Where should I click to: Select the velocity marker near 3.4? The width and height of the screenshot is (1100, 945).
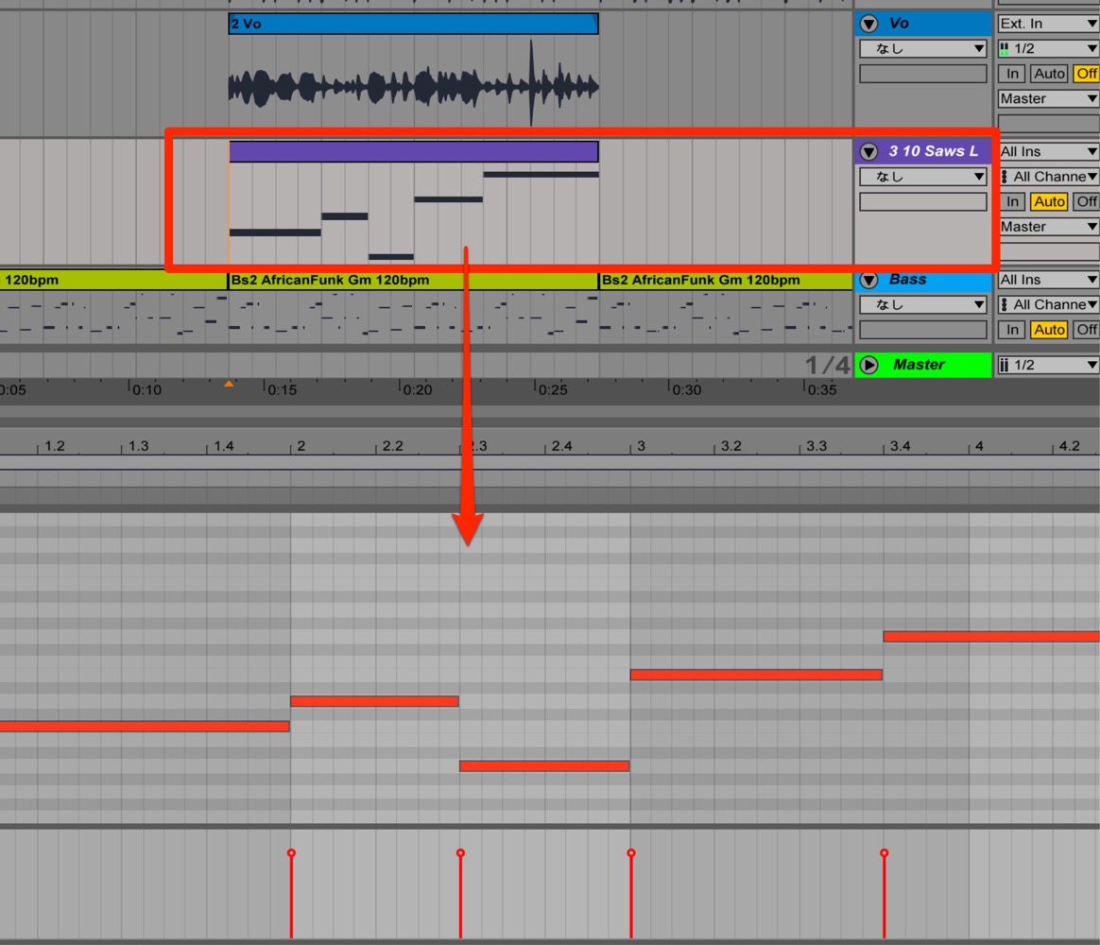coord(884,853)
